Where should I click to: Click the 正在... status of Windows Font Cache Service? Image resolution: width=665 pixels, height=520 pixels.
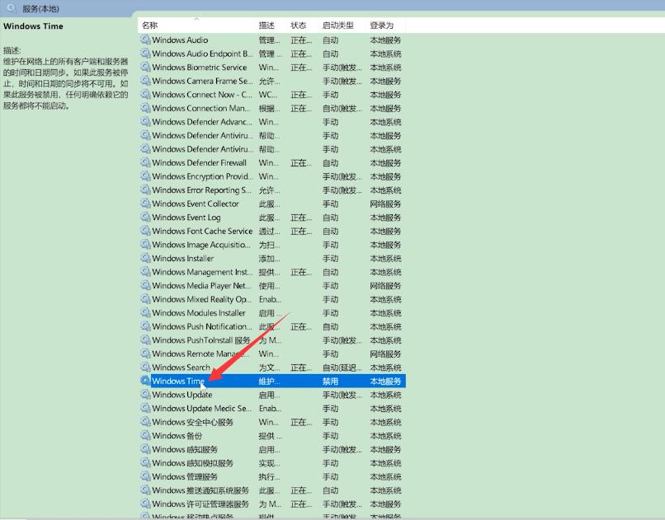tap(301, 232)
